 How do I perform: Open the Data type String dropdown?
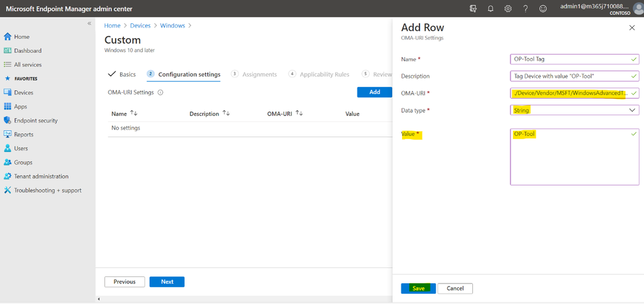tap(574, 110)
